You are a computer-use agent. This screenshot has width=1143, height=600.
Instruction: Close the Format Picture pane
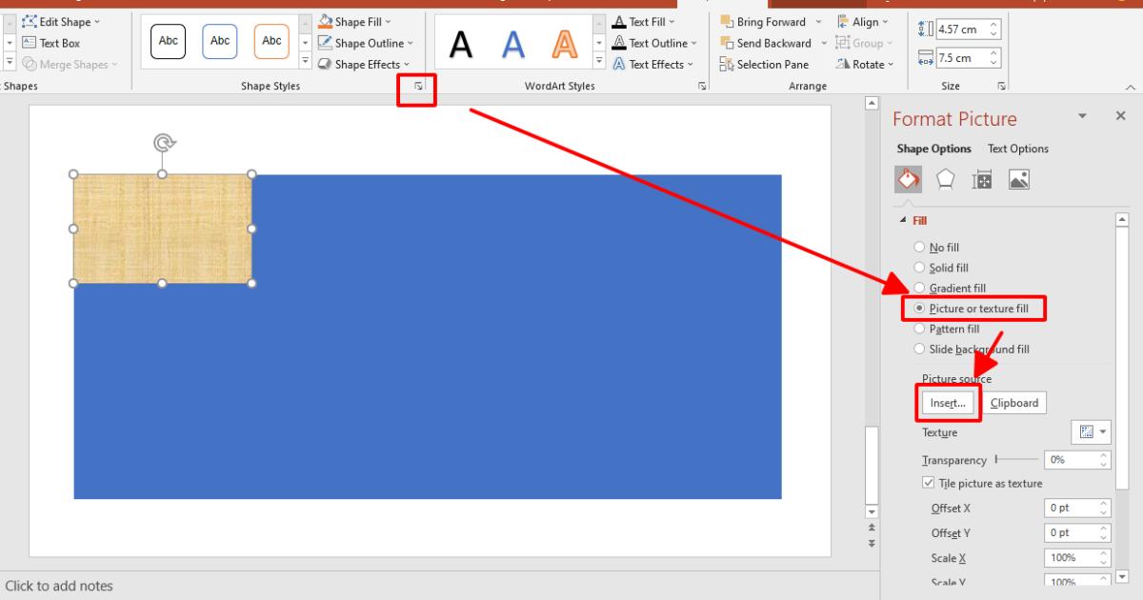[x=1120, y=115]
